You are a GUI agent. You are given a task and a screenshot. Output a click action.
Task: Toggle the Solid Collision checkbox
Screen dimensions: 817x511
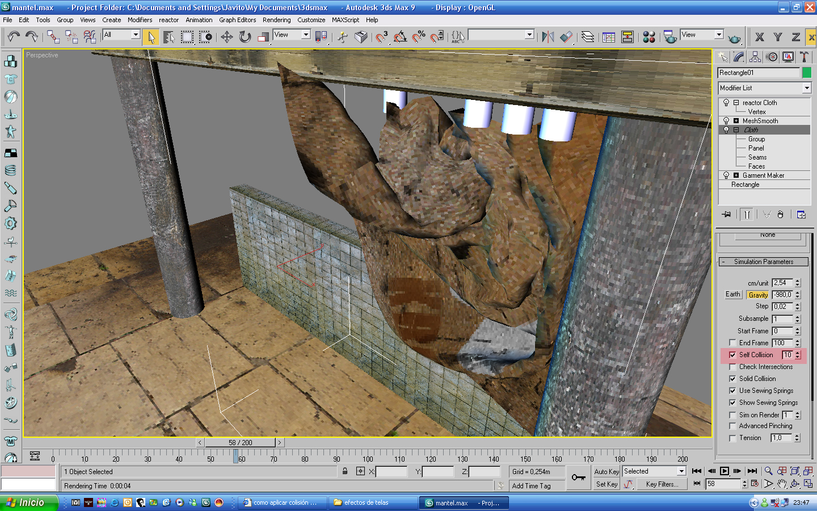pos(732,379)
